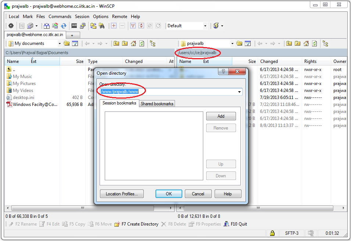351x241 pixels.
Task: Click the Location Profiles button
Action: click(122, 194)
